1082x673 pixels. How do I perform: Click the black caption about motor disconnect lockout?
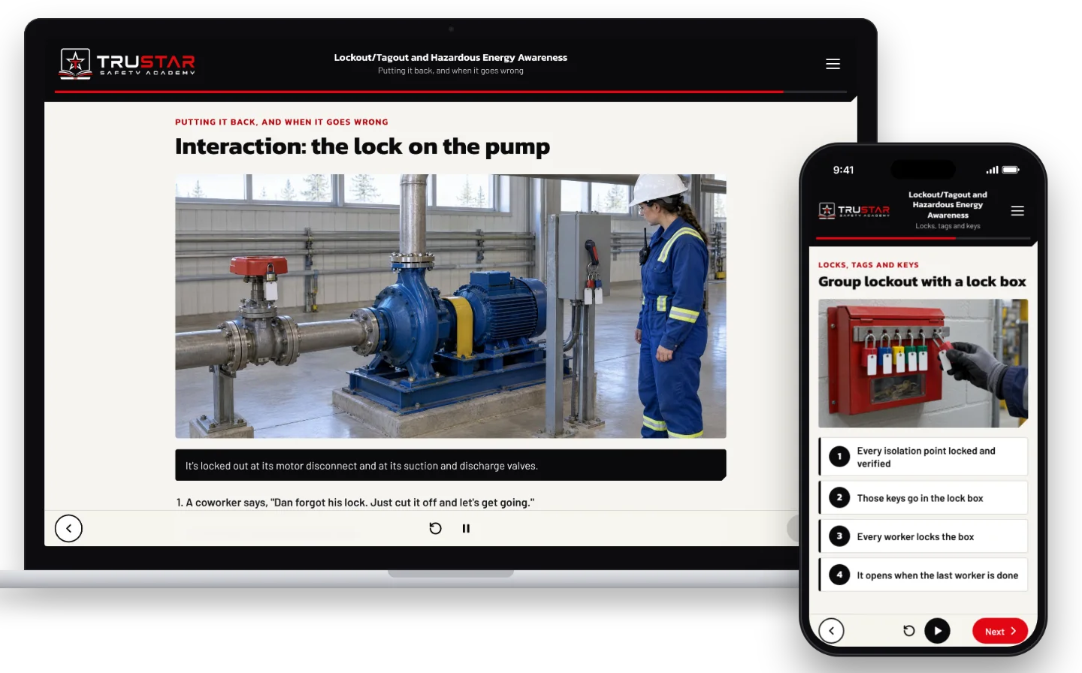tap(451, 465)
